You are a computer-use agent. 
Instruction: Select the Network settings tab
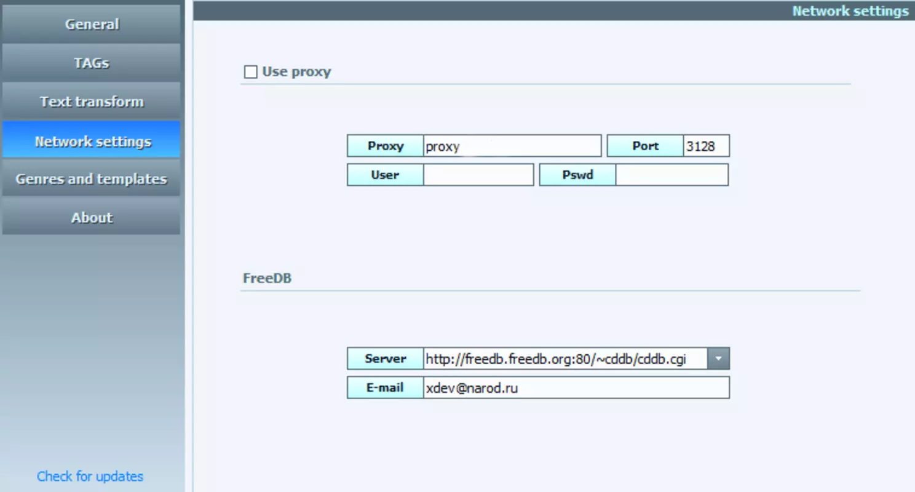pyautogui.click(x=91, y=140)
